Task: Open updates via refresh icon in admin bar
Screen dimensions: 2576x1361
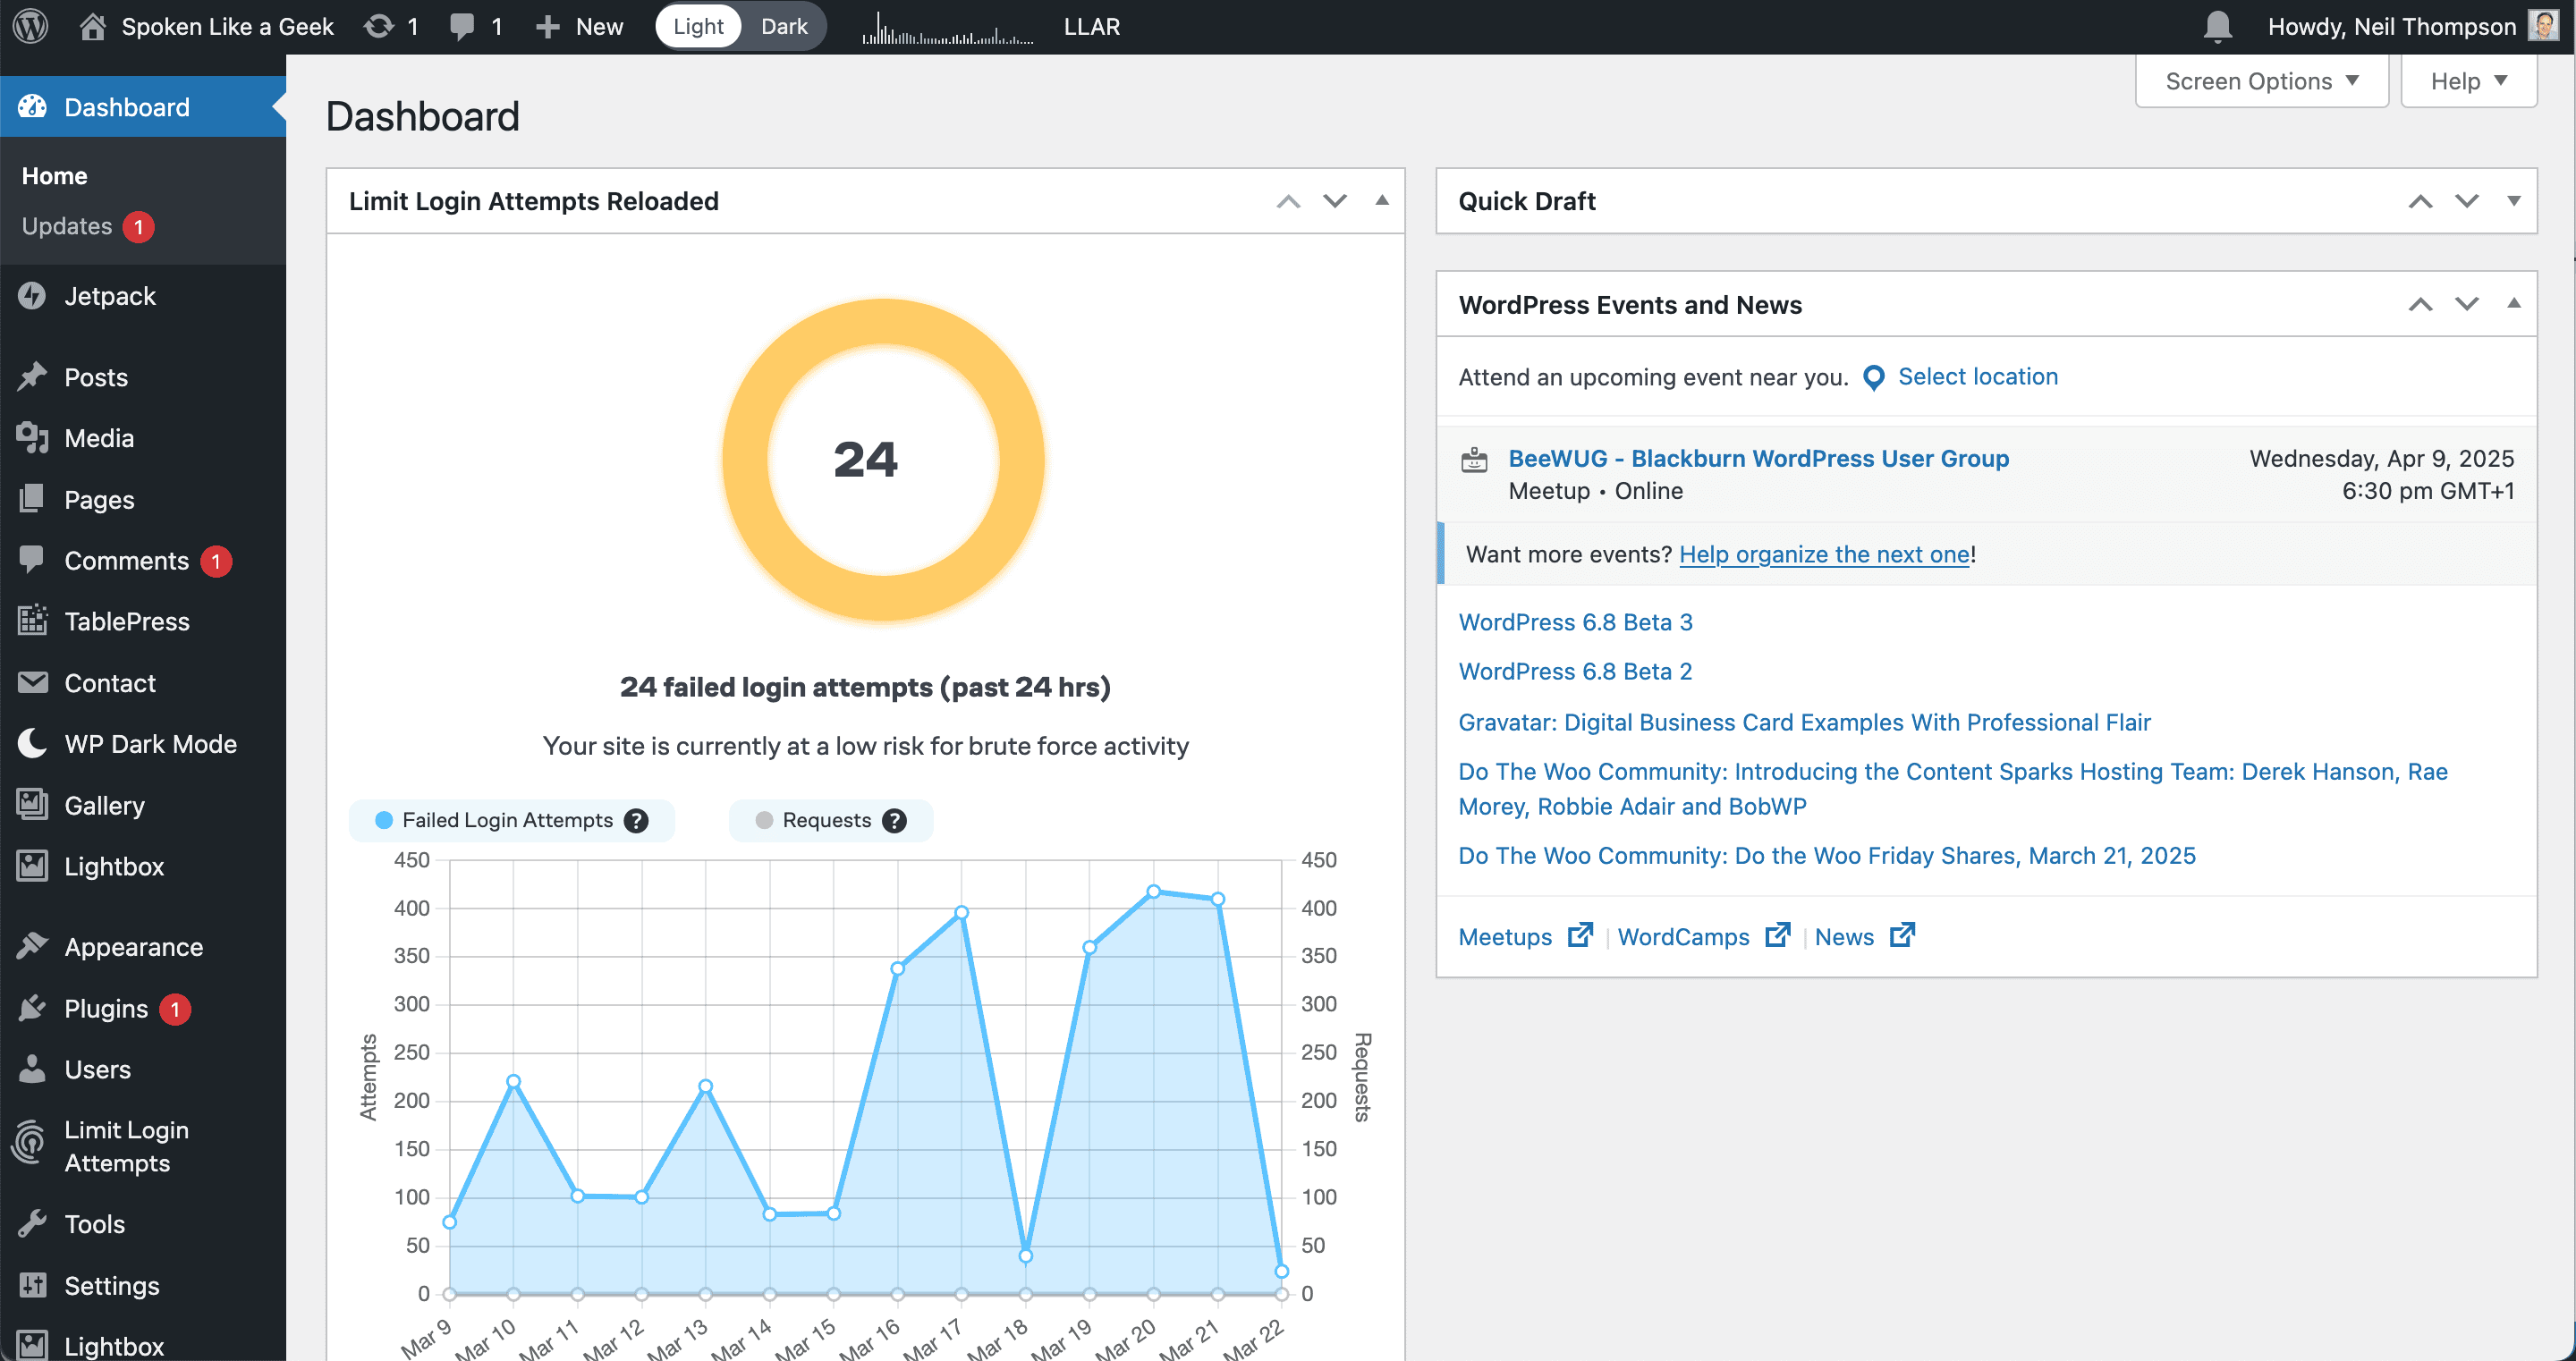Action: [379, 26]
